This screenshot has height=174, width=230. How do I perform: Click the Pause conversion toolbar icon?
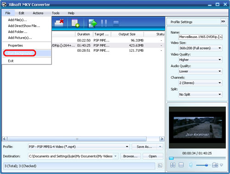point(104,23)
